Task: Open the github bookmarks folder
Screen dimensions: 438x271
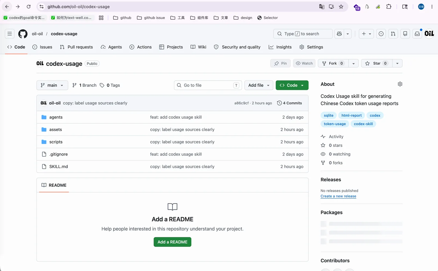Action: pyautogui.click(x=122, y=18)
